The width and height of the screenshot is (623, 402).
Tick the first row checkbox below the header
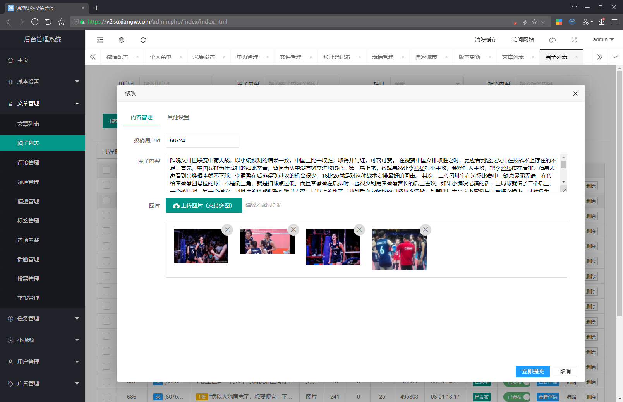click(106, 185)
